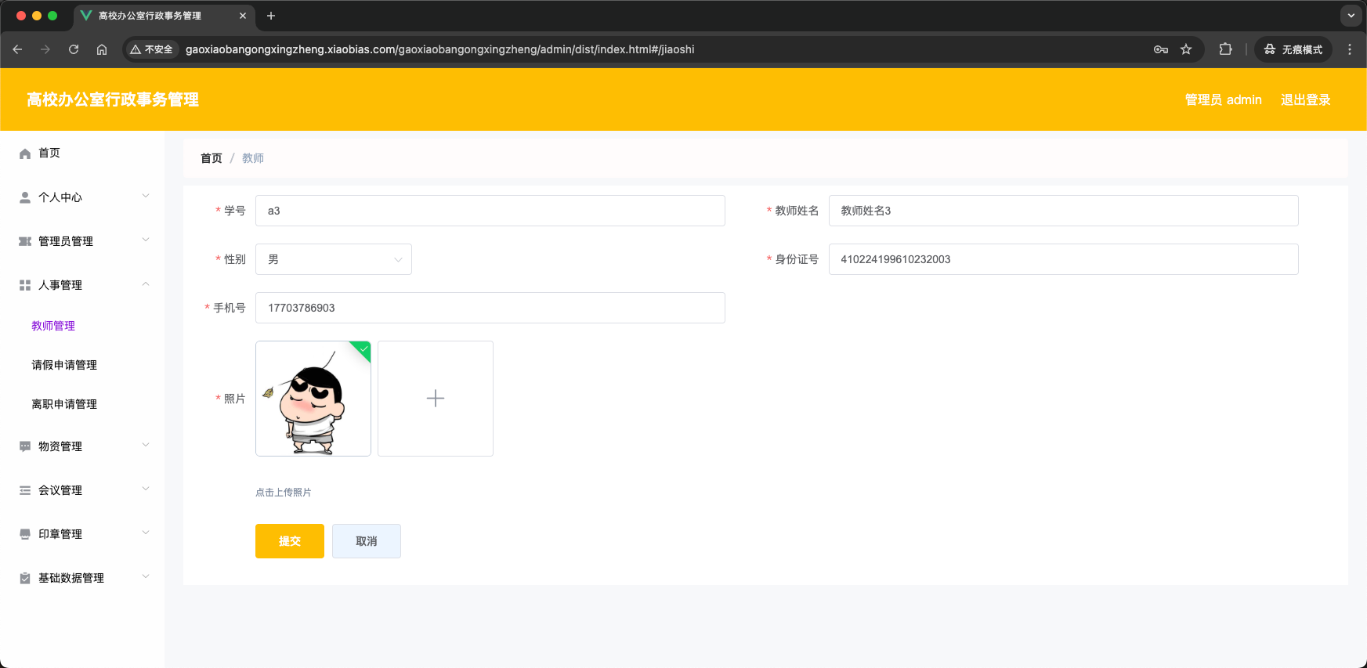Click the list icon for 会议管理

25,490
